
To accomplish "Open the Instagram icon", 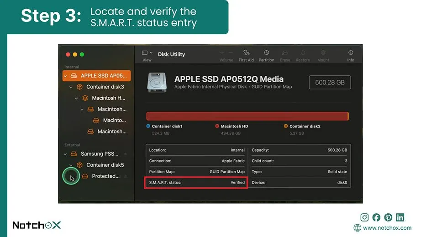I will (364, 217).
